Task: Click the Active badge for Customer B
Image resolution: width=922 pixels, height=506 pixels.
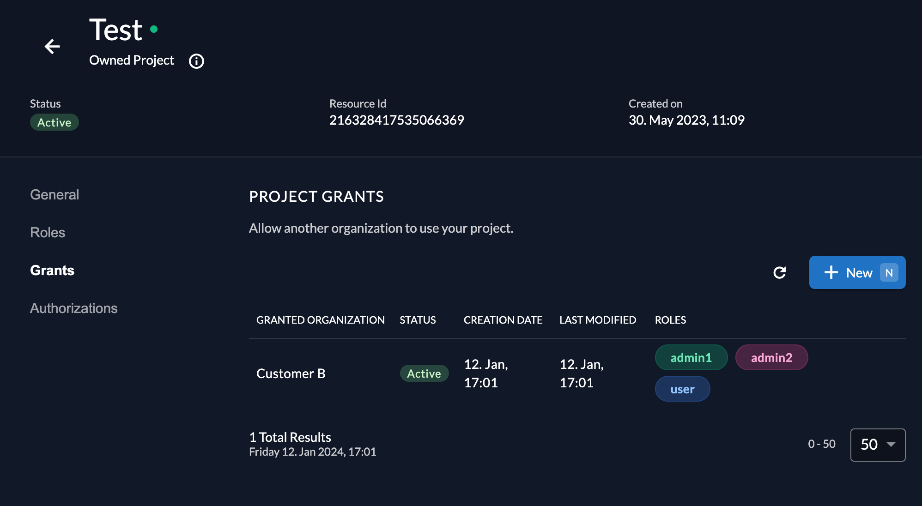Action: click(424, 373)
